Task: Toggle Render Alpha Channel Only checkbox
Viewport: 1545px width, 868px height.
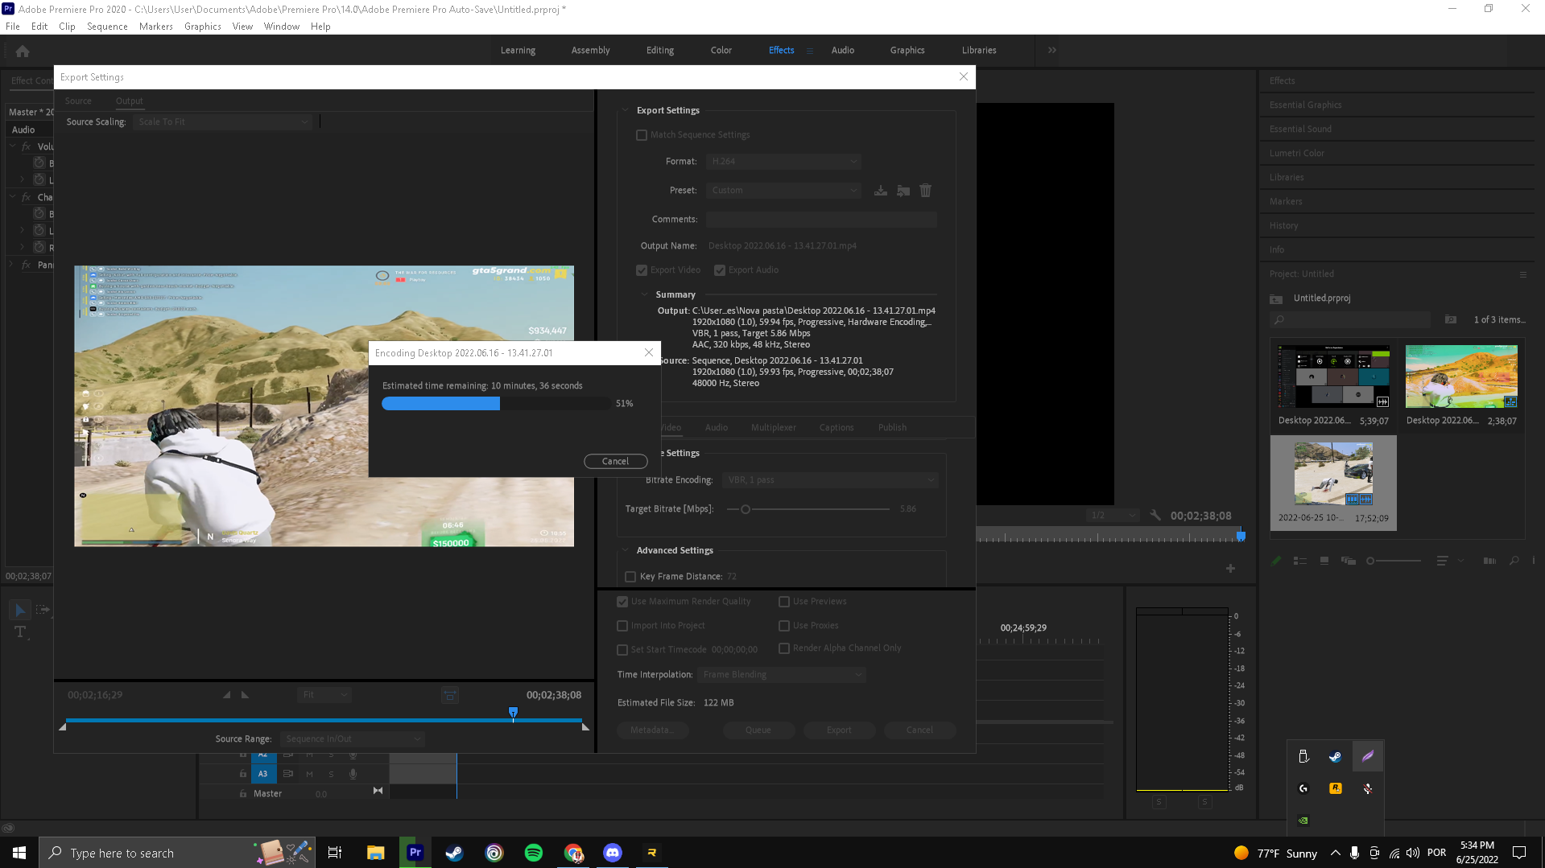Action: click(784, 648)
